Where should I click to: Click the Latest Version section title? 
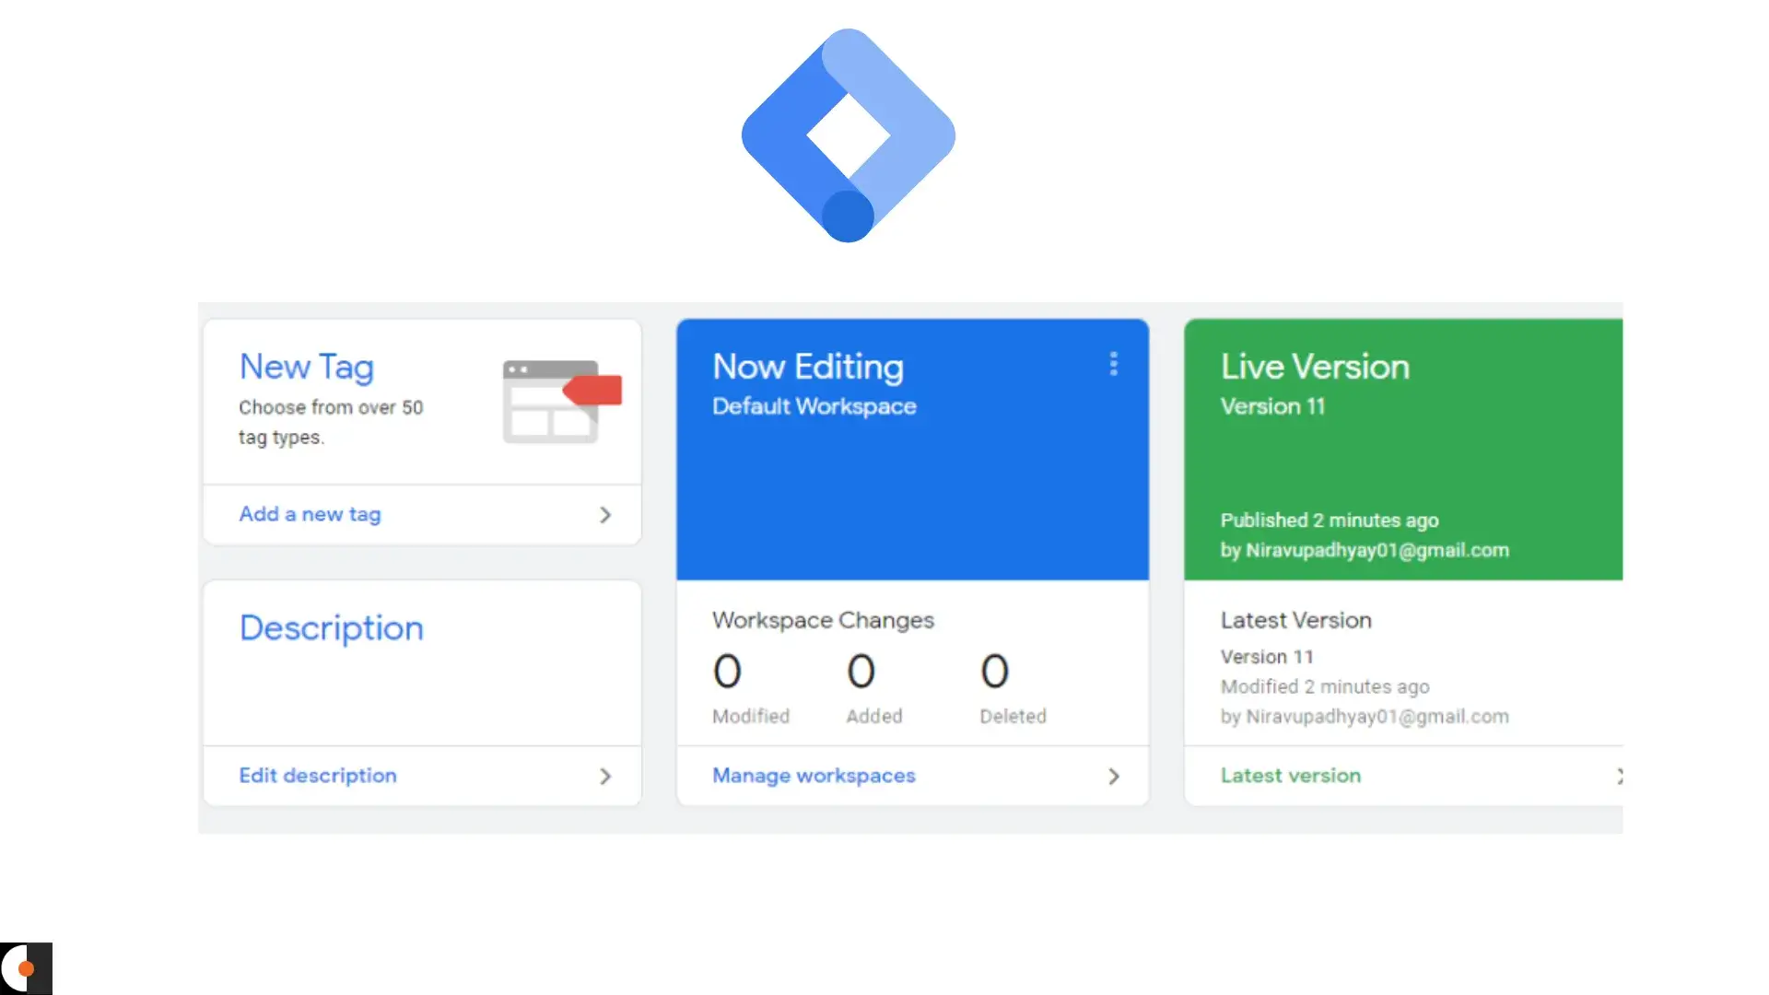(1295, 620)
